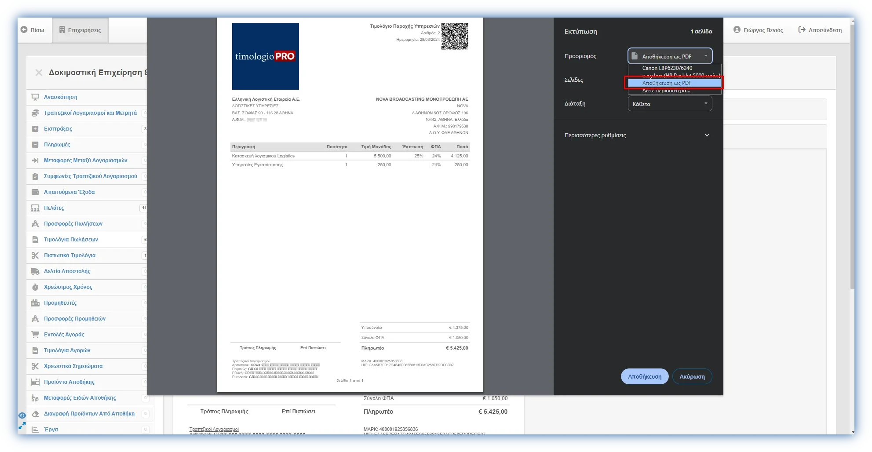Screen dimensions: 872x452
Task: Click the Πελάτες sidebar icon
Action: pos(35,208)
